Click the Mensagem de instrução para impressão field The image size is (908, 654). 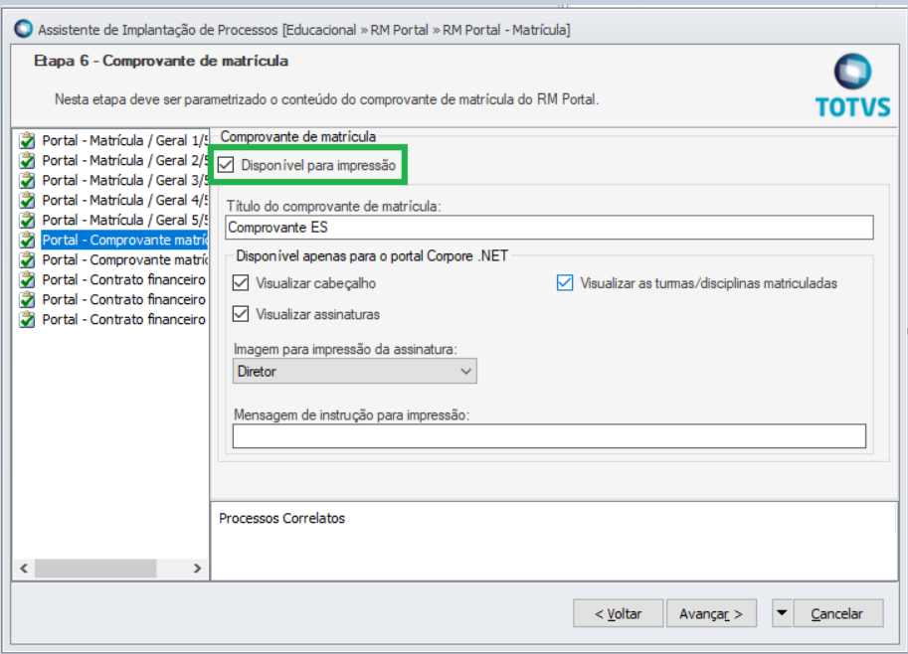coord(549,435)
